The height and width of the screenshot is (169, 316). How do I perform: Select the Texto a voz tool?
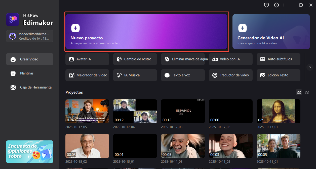click(183, 75)
